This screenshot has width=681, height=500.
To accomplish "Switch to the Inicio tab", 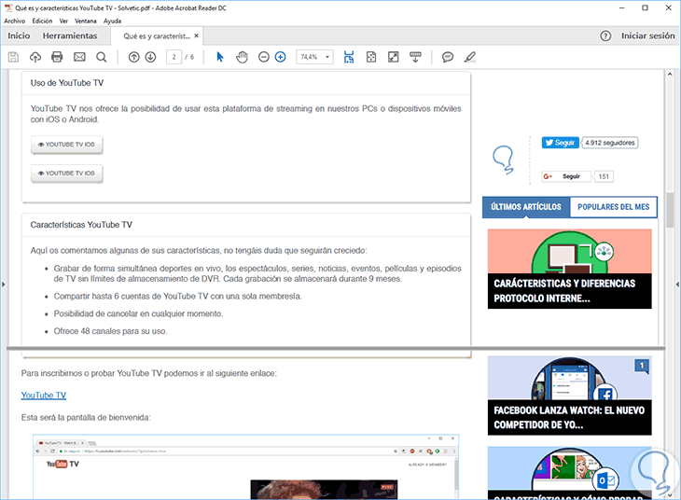I will 19,36.
